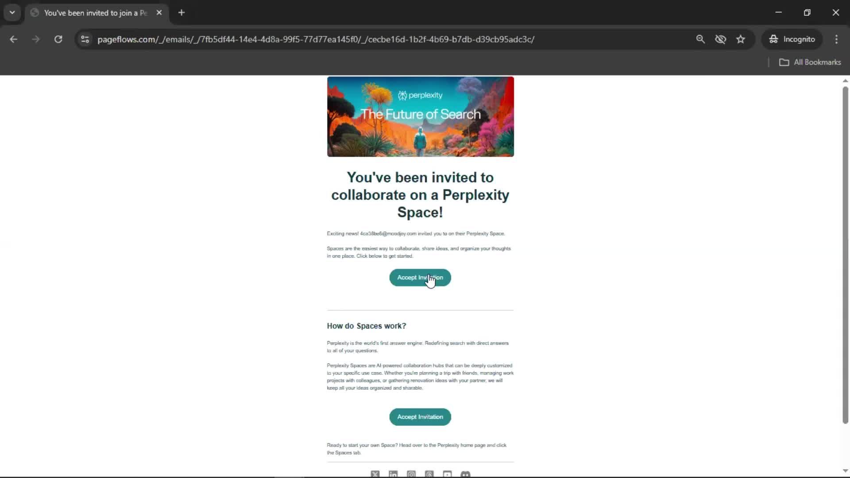Open the Chrome three-dot menu

(x=836, y=39)
